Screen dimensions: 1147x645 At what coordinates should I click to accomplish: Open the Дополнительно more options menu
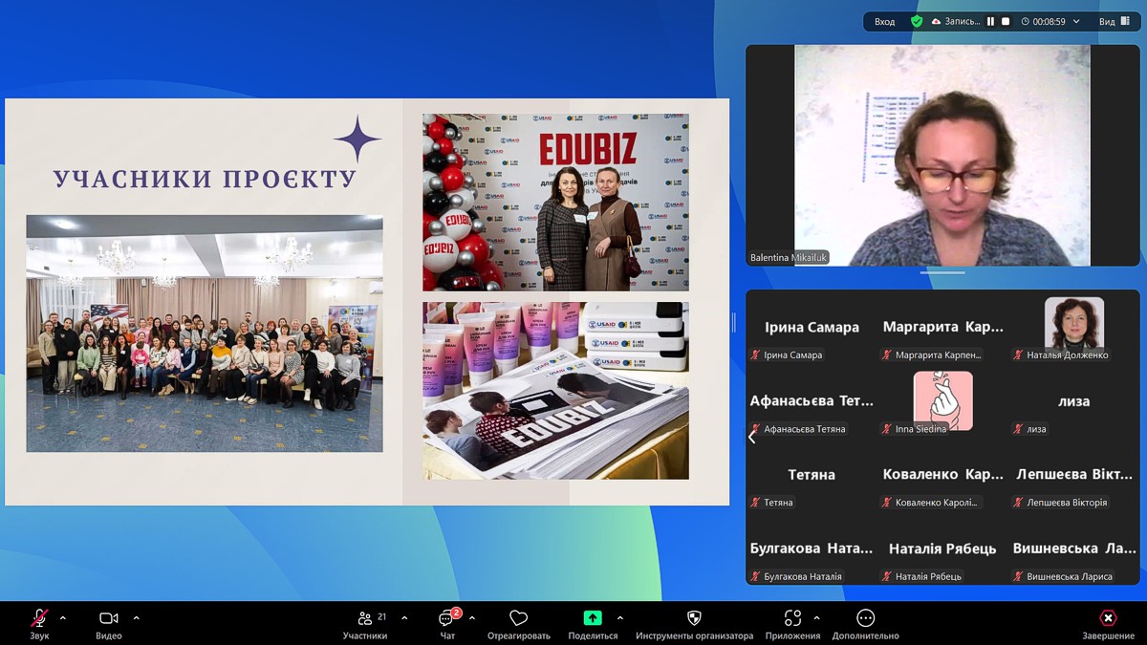tap(866, 624)
